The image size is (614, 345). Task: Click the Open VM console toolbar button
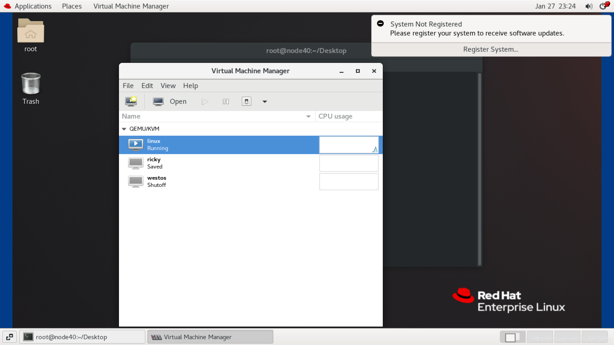point(170,102)
